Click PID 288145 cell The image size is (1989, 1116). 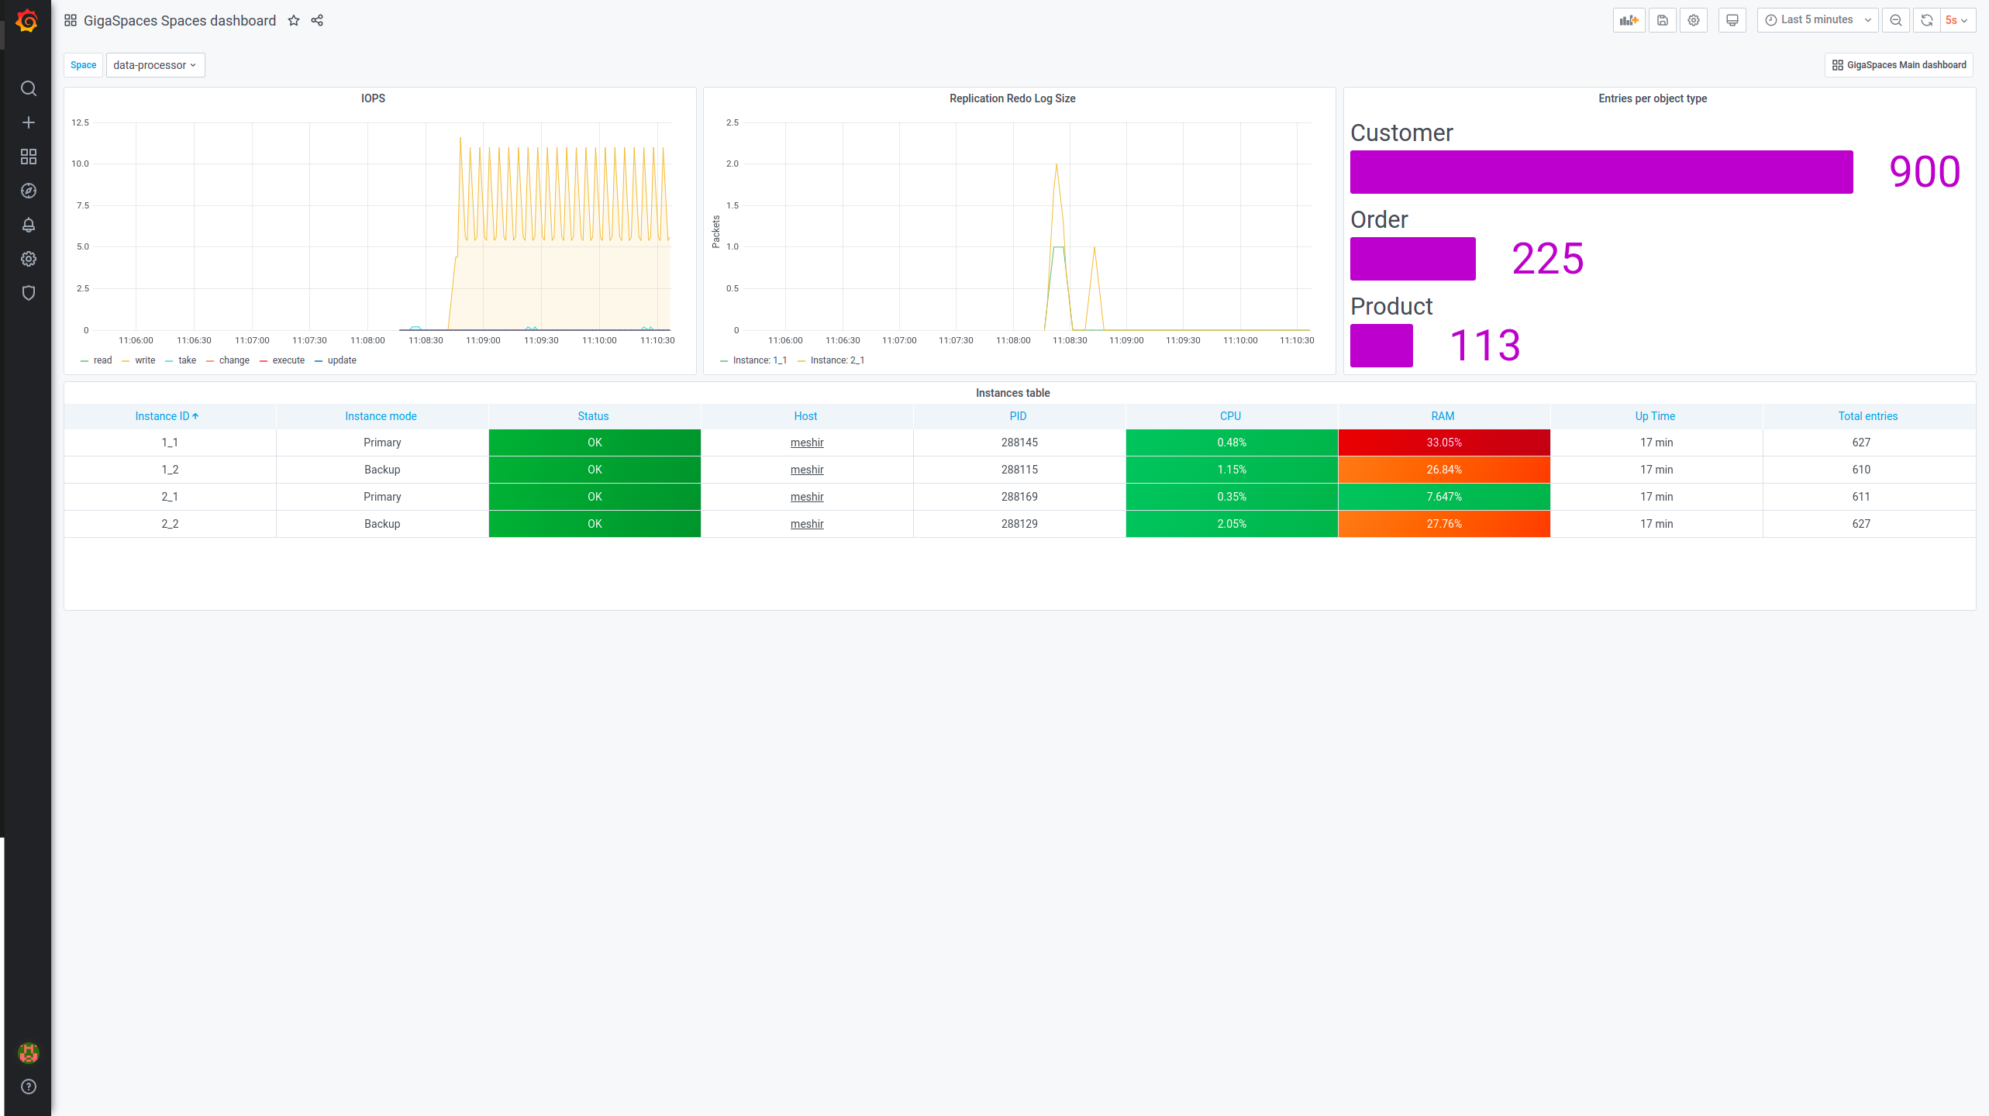[1019, 443]
